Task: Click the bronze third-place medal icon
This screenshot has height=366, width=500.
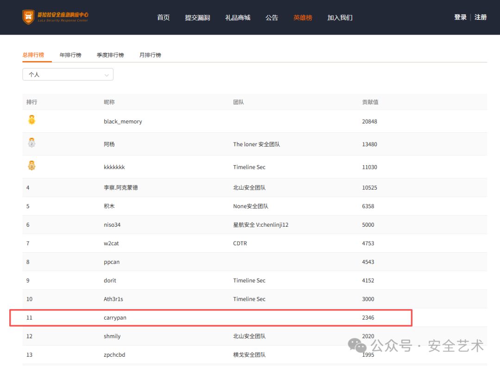Action: [x=31, y=166]
